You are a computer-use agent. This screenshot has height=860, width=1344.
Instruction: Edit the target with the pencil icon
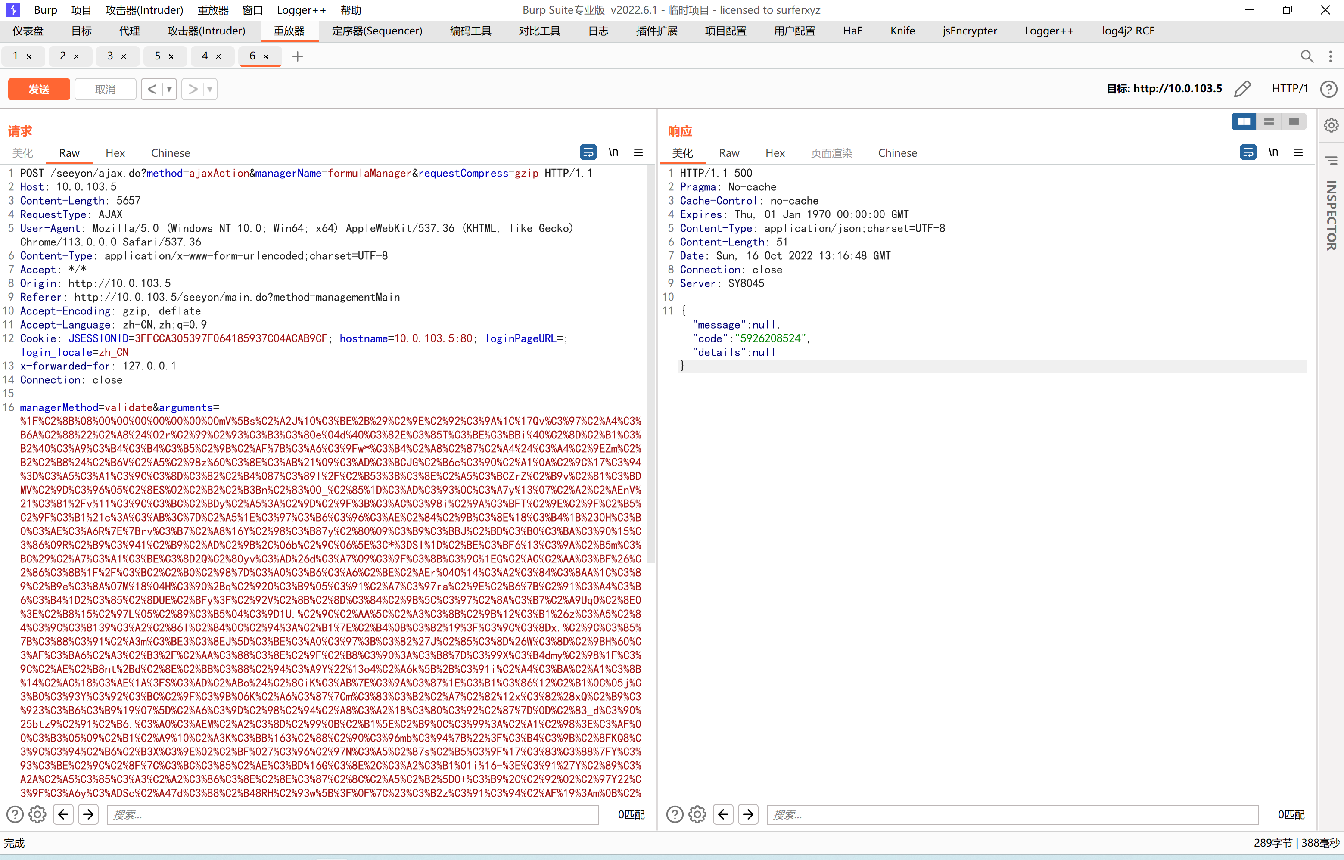pos(1242,89)
